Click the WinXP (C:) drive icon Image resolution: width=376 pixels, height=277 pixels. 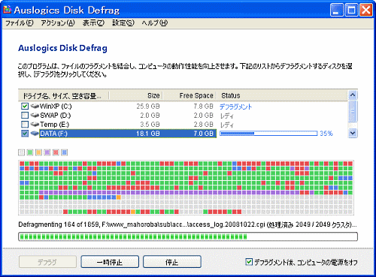35,107
